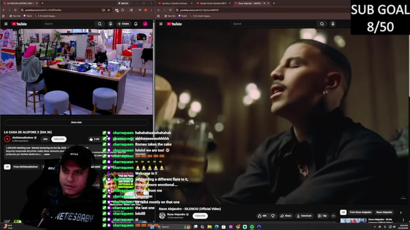The height and width of the screenshot is (230, 410).
Task: Open new tab in left browser window
Action: point(42,3)
